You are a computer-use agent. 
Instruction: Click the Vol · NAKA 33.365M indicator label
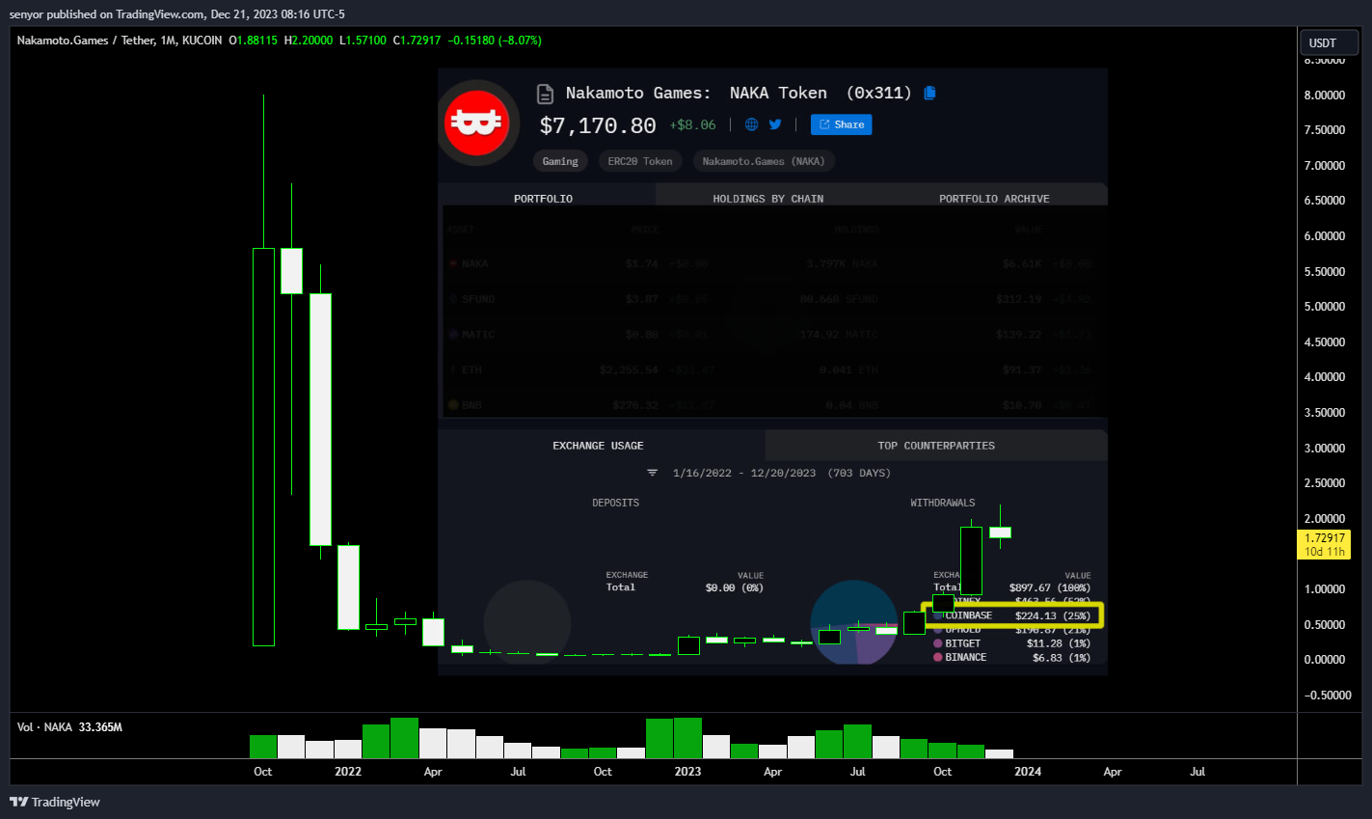69,727
